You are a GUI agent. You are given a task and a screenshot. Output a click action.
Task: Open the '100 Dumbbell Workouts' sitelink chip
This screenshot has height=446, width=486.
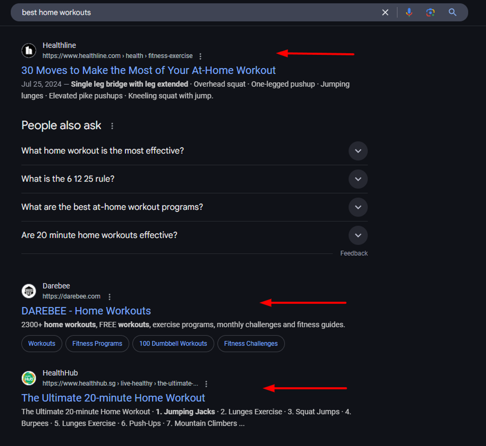[x=173, y=344]
